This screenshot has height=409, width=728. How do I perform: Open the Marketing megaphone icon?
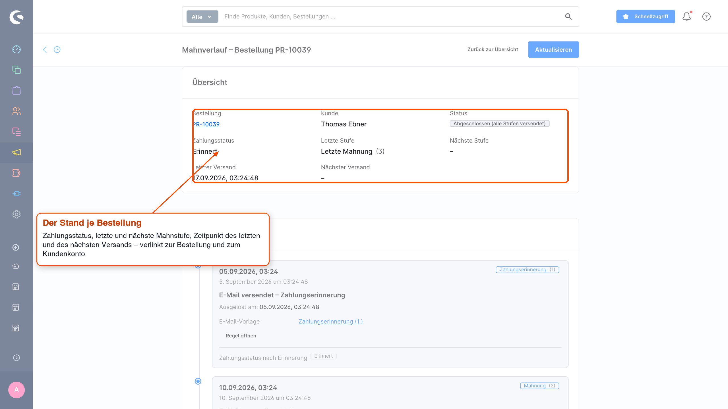16,153
